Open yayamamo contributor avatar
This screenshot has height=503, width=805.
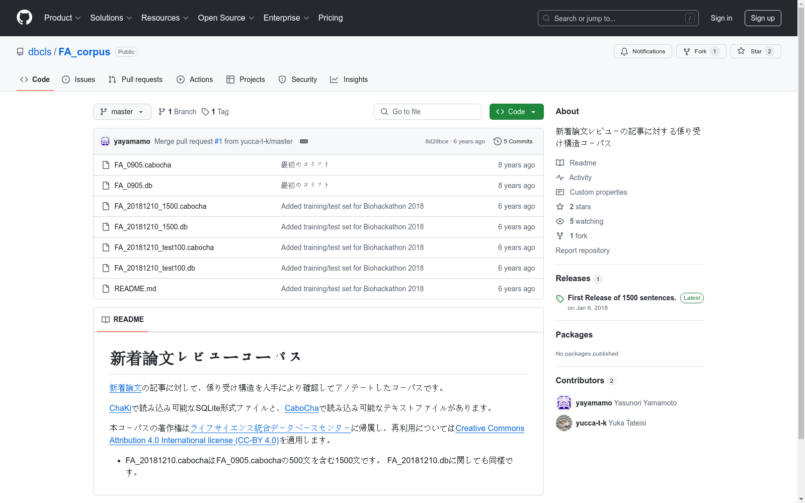click(564, 403)
